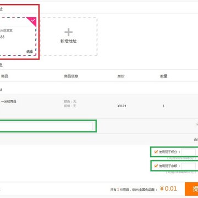
Task: Click the available balance hint text
Action: tap(181, 172)
